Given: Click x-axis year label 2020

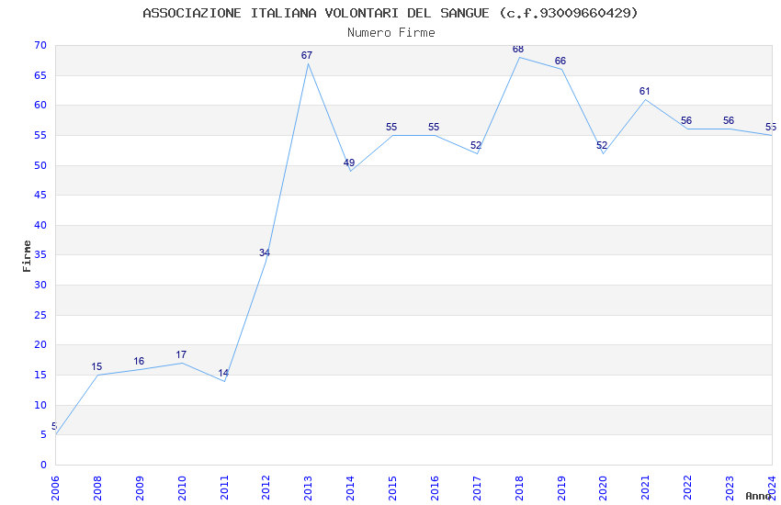Looking at the screenshot, I should tap(603, 488).
